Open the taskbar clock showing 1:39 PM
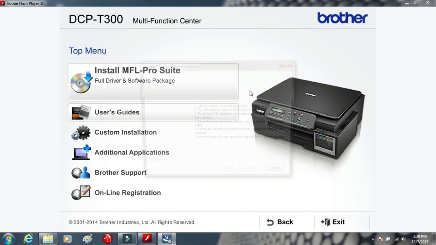This screenshot has width=436, height=245. click(420, 239)
